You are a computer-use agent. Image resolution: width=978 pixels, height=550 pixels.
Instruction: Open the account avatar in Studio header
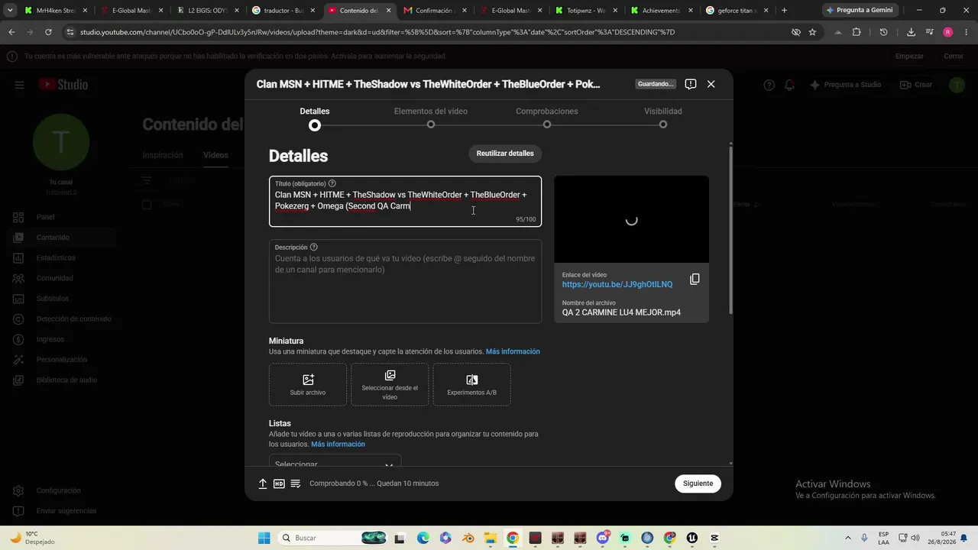tap(957, 85)
